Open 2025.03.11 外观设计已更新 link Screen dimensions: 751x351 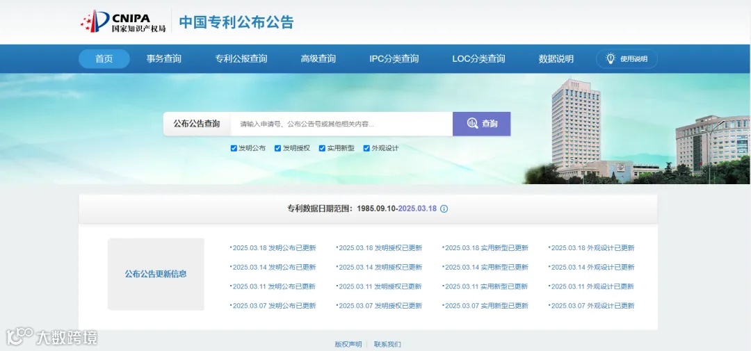point(592,286)
